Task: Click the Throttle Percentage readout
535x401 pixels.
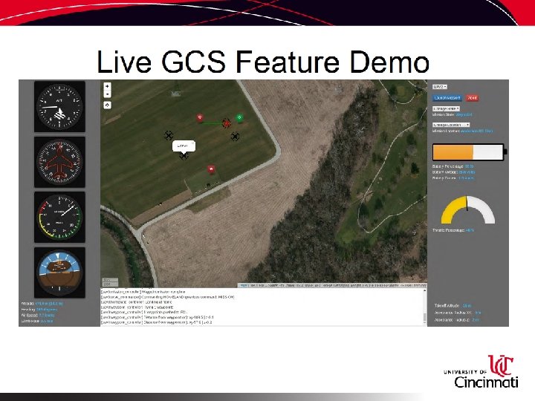Action: pyautogui.click(x=453, y=230)
